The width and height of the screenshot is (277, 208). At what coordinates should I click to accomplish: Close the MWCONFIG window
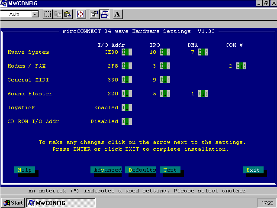[274, 3]
